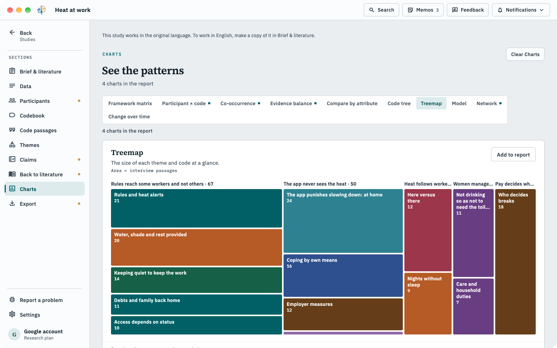Click the Employer measures treemap block
Image resolution: width=557 pixels, height=348 pixels.
[x=343, y=314]
